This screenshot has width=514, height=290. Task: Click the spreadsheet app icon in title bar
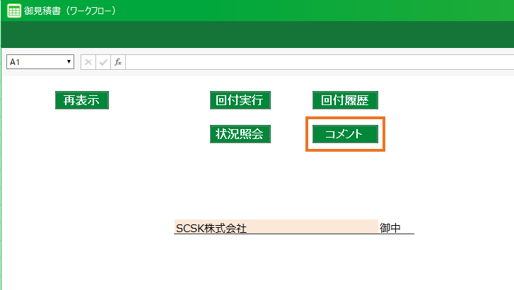pyautogui.click(x=13, y=11)
